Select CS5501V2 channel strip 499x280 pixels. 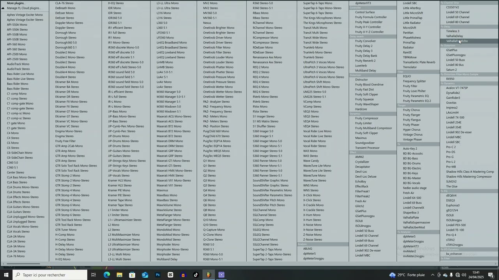453,7
